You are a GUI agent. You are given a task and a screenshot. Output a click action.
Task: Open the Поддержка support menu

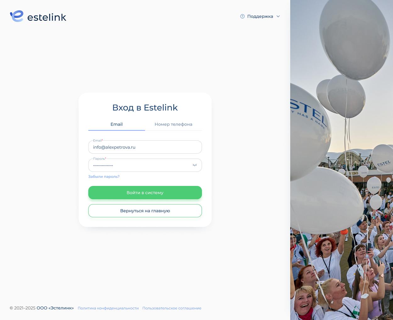click(260, 16)
